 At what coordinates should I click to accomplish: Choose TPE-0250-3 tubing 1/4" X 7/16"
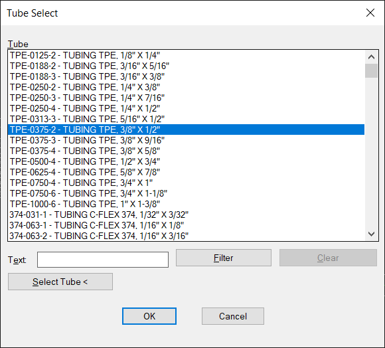tap(186, 98)
